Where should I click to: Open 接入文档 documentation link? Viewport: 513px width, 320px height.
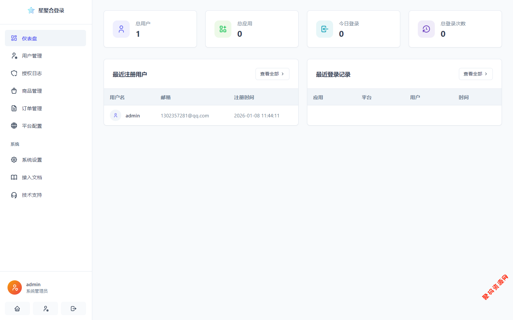tap(32, 178)
